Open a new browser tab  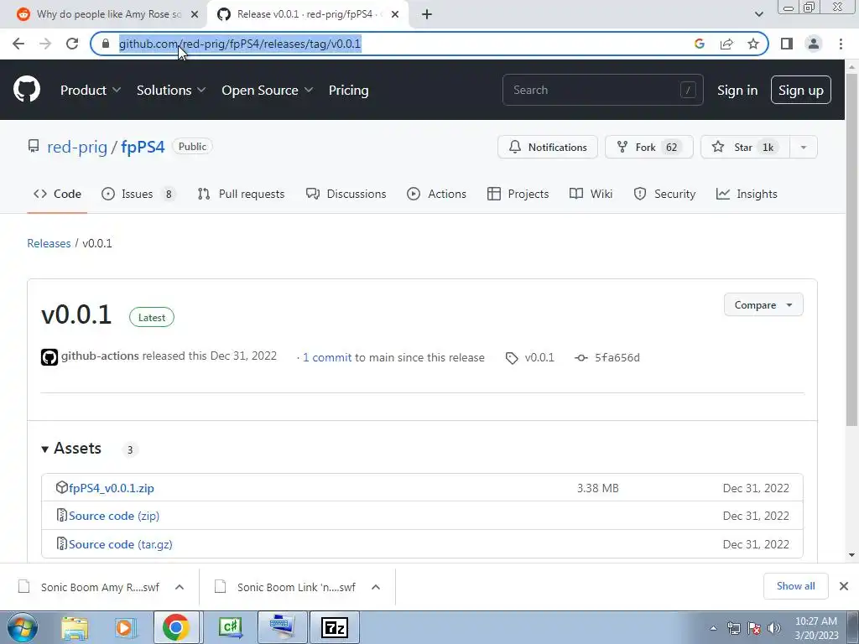click(427, 14)
